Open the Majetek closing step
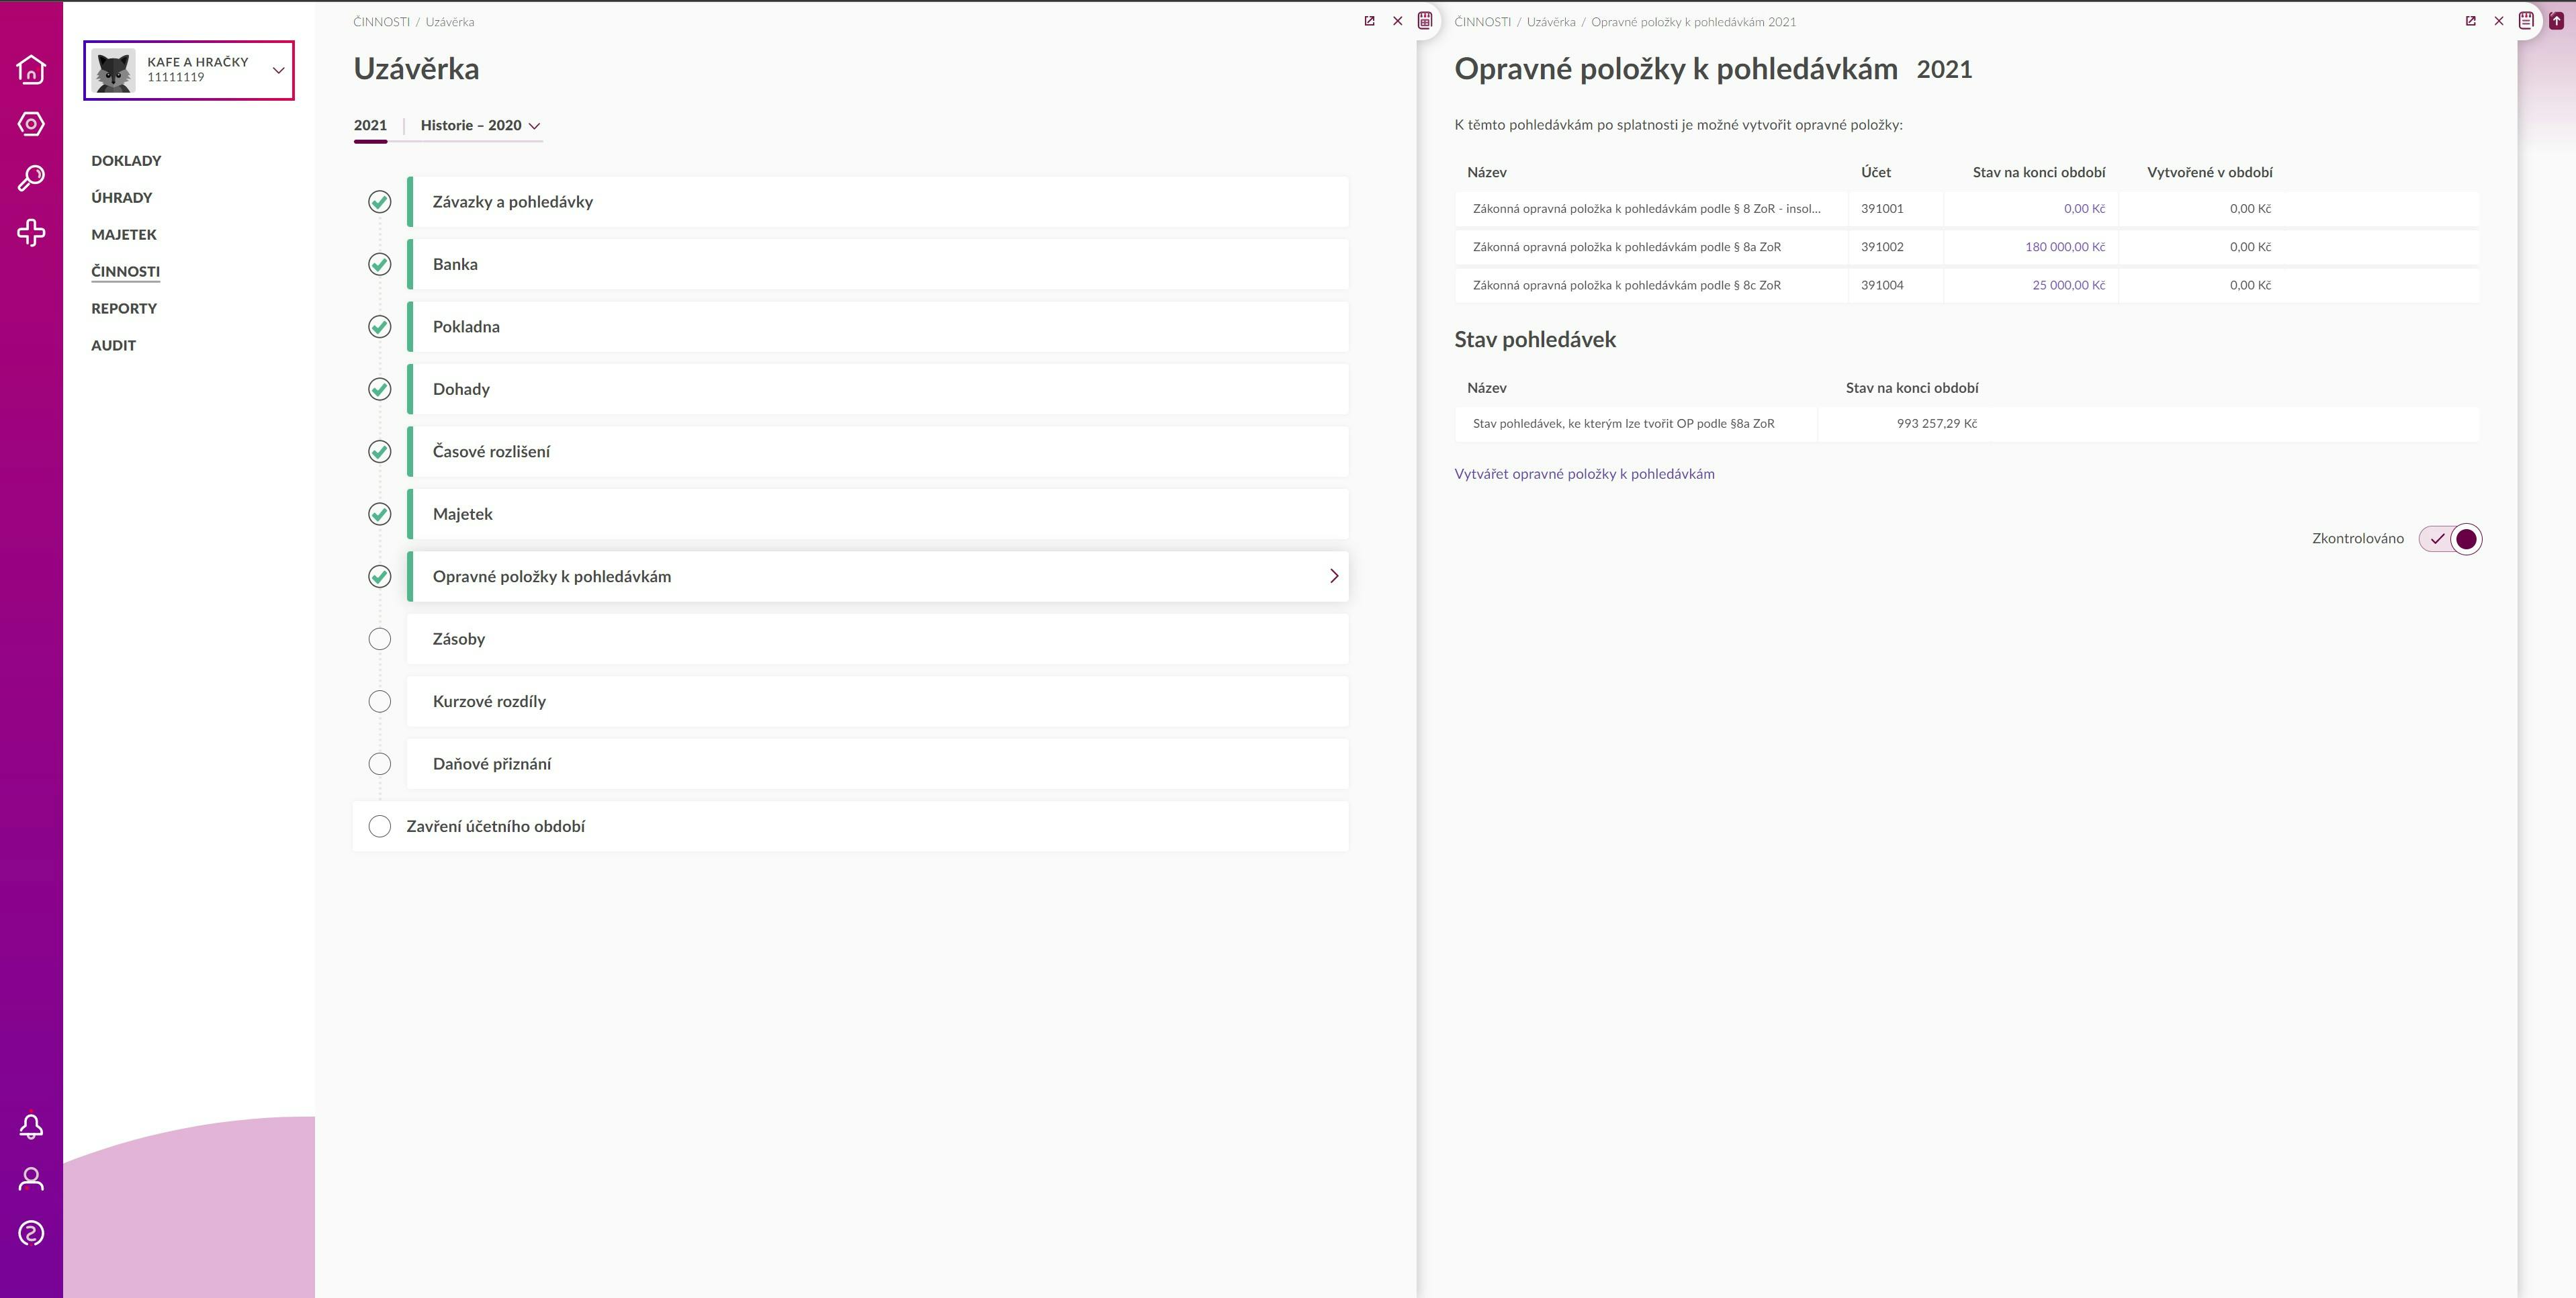Viewport: 2576px width, 1298px height. point(877,514)
